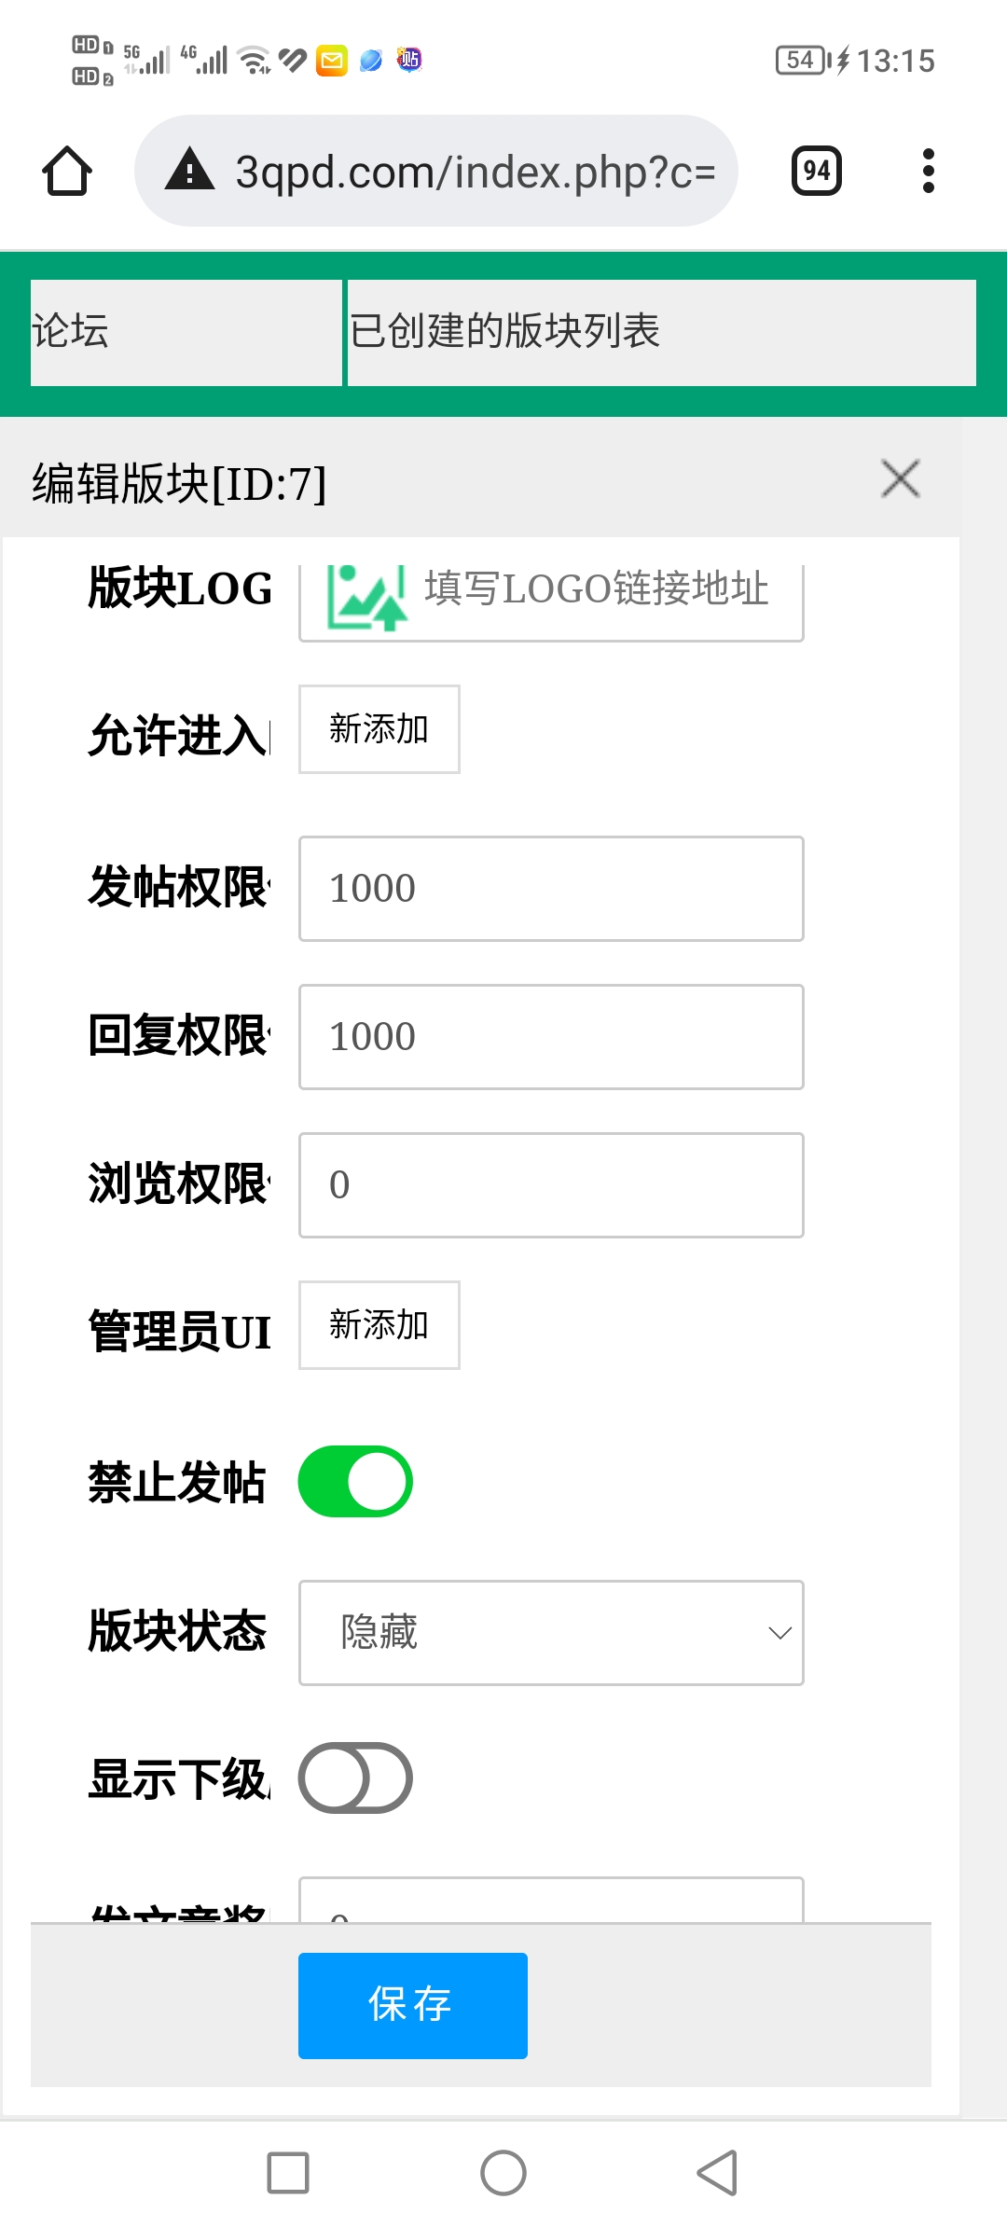The width and height of the screenshot is (1007, 2227).
Task: Focus the 发帖权限 input field
Action: coord(551,889)
